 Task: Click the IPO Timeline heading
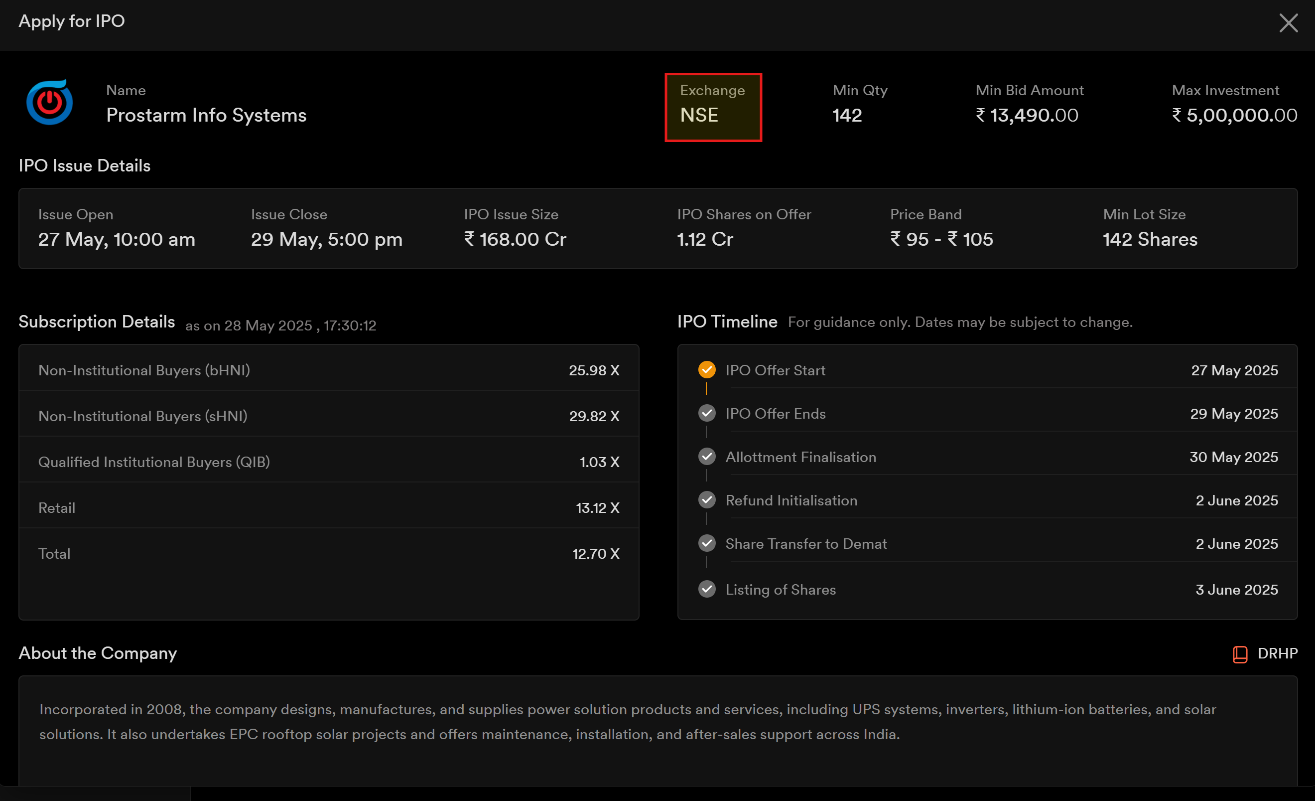point(727,321)
